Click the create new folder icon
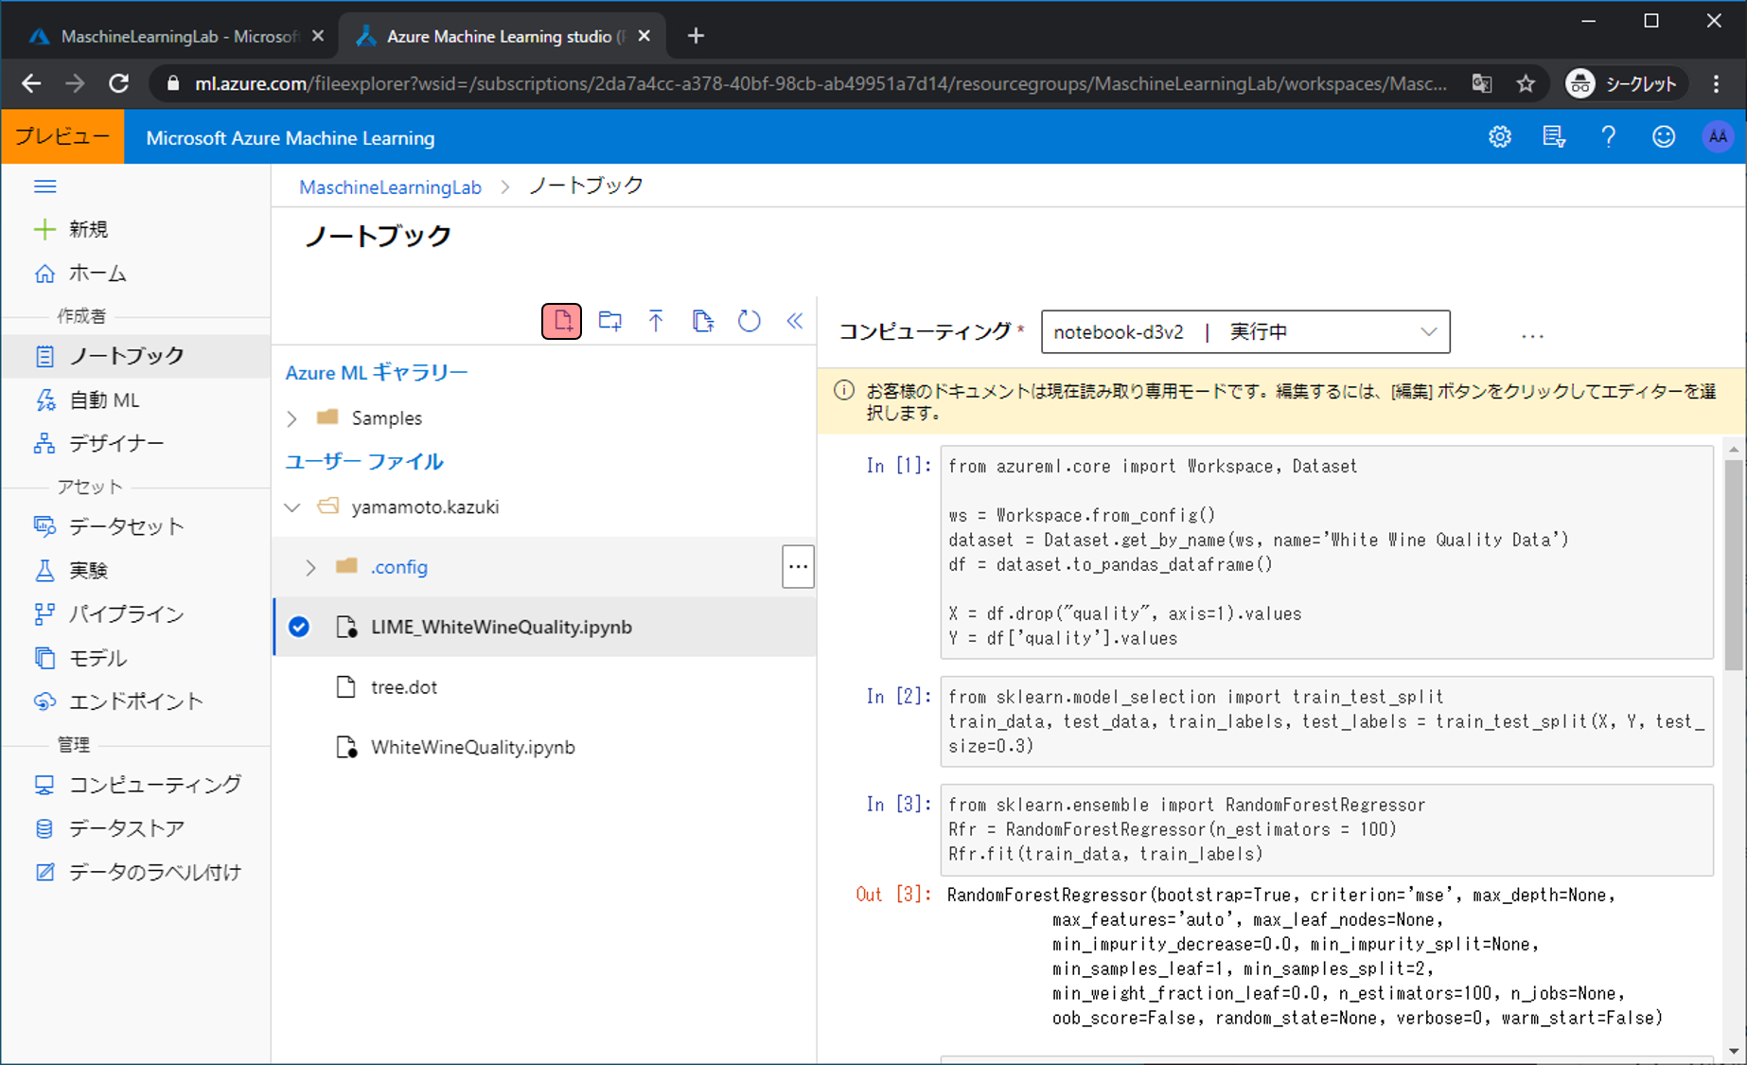The width and height of the screenshot is (1747, 1065). tap(609, 321)
